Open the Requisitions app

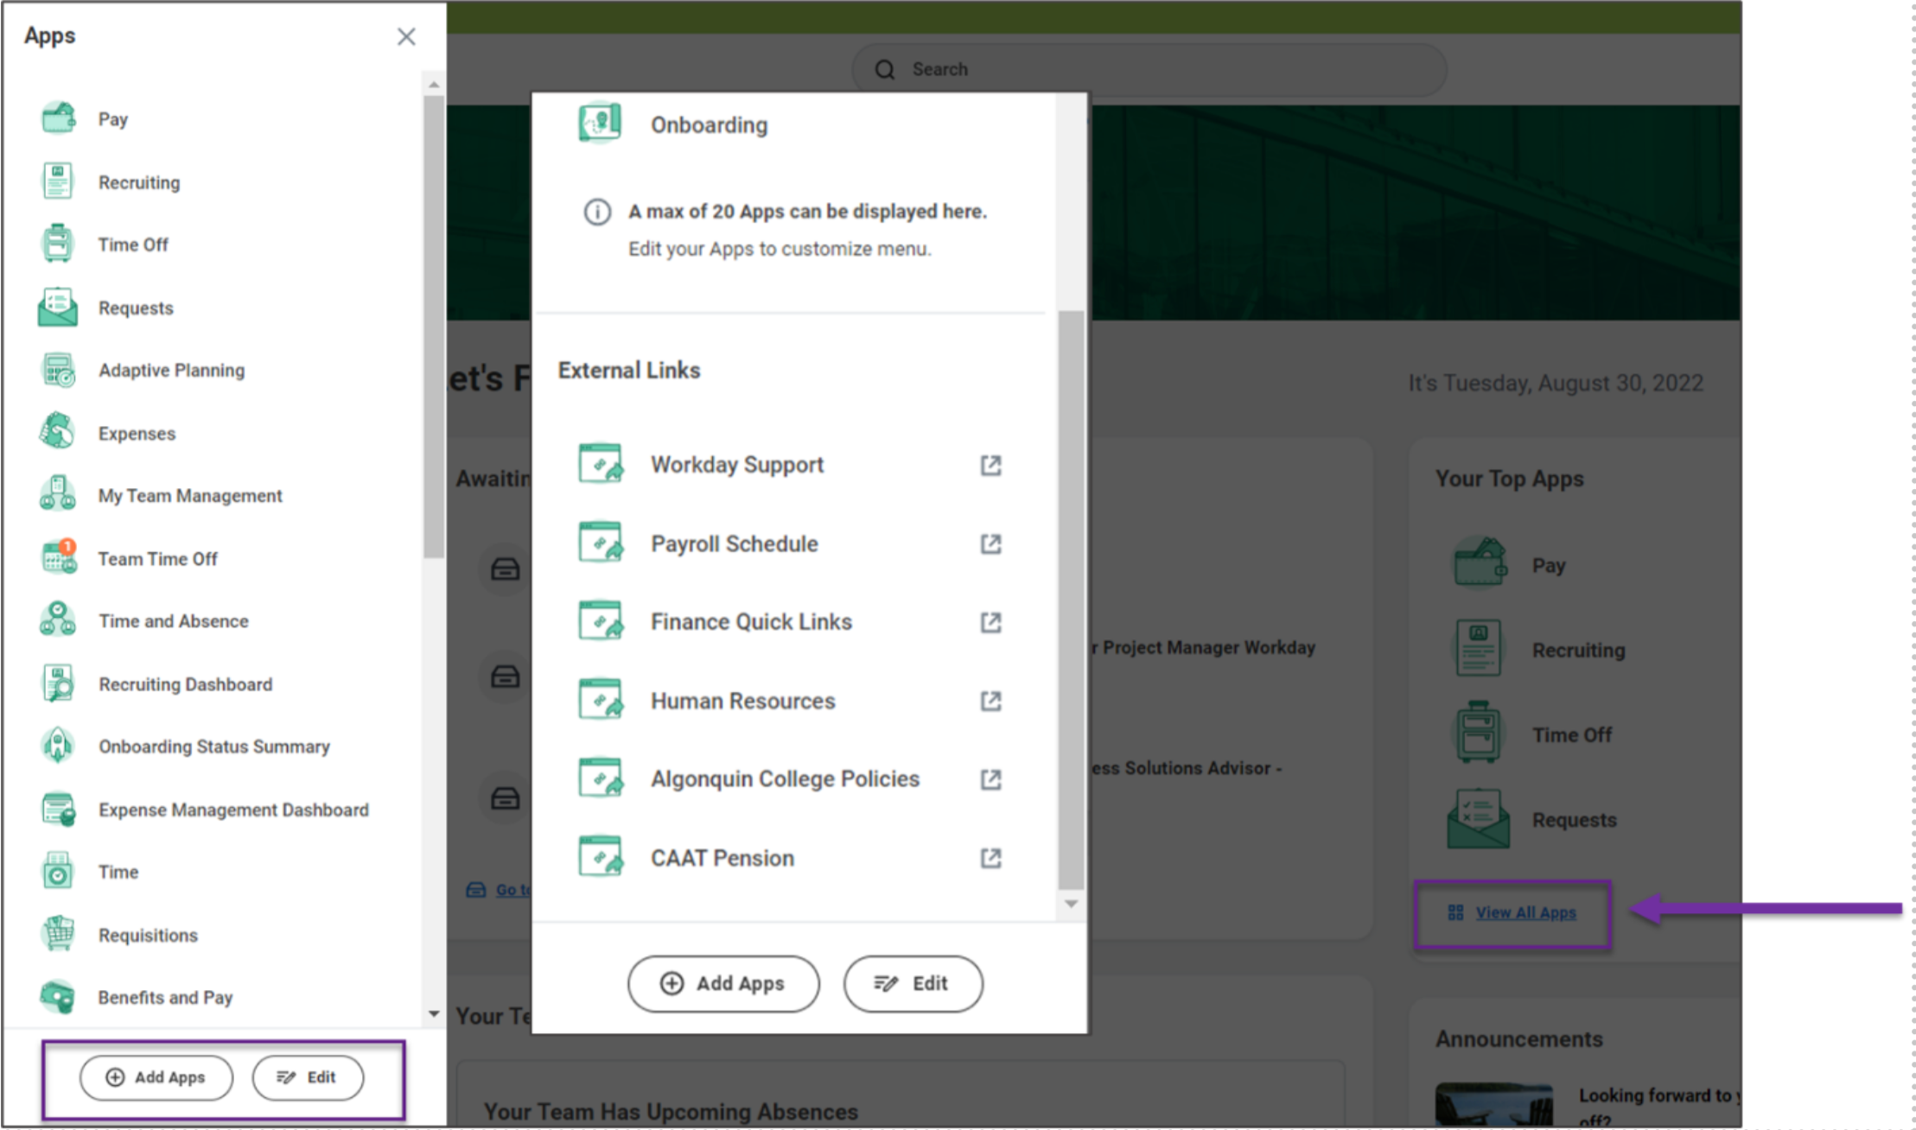147,935
